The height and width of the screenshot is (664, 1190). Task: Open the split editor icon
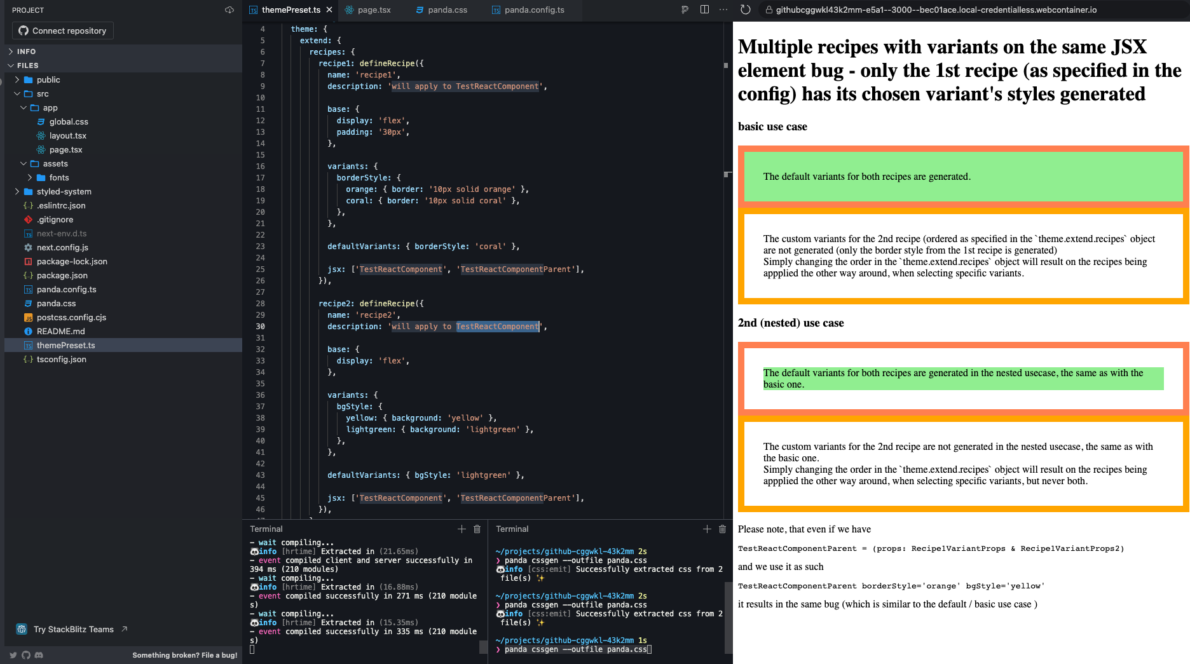coord(704,10)
